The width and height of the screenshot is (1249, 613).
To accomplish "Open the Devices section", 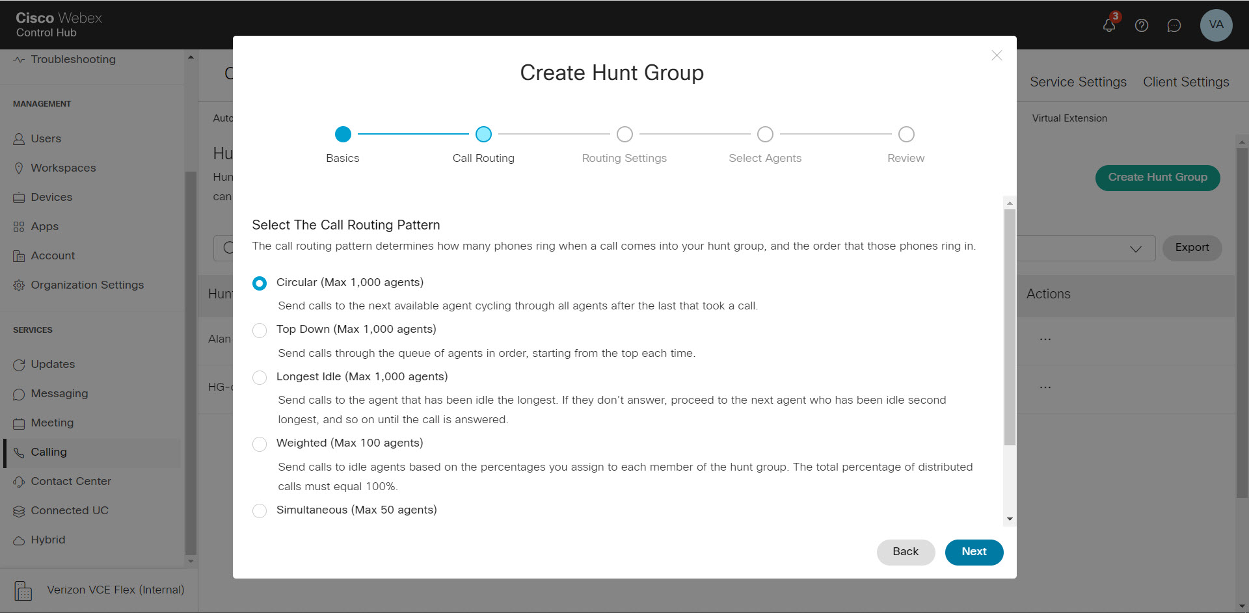I will click(51, 197).
